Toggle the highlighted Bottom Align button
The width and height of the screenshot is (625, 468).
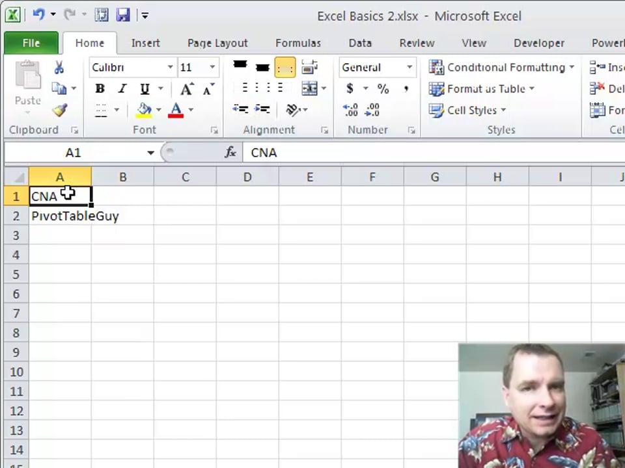[x=285, y=68]
